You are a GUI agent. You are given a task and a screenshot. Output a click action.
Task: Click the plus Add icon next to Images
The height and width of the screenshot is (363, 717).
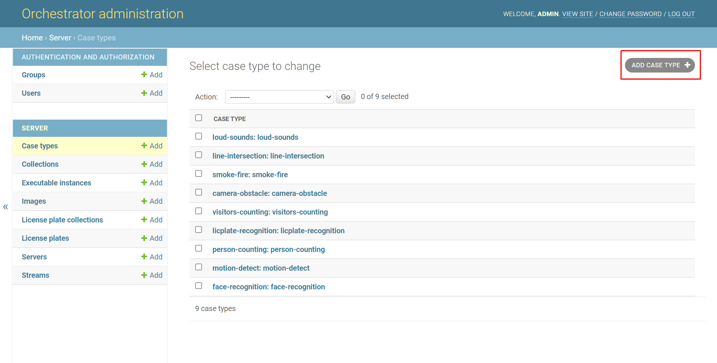click(144, 201)
